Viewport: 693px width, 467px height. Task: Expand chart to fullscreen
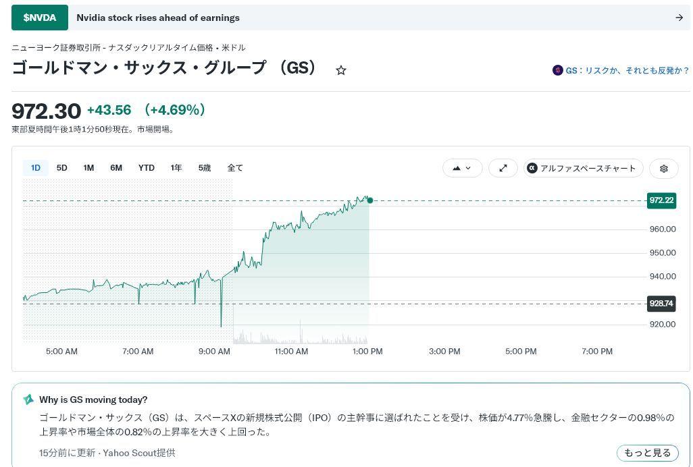pyautogui.click(x=503, y=168)
